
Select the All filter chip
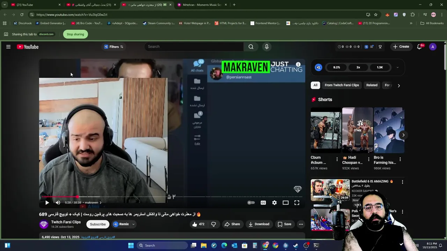pos(315,85)
